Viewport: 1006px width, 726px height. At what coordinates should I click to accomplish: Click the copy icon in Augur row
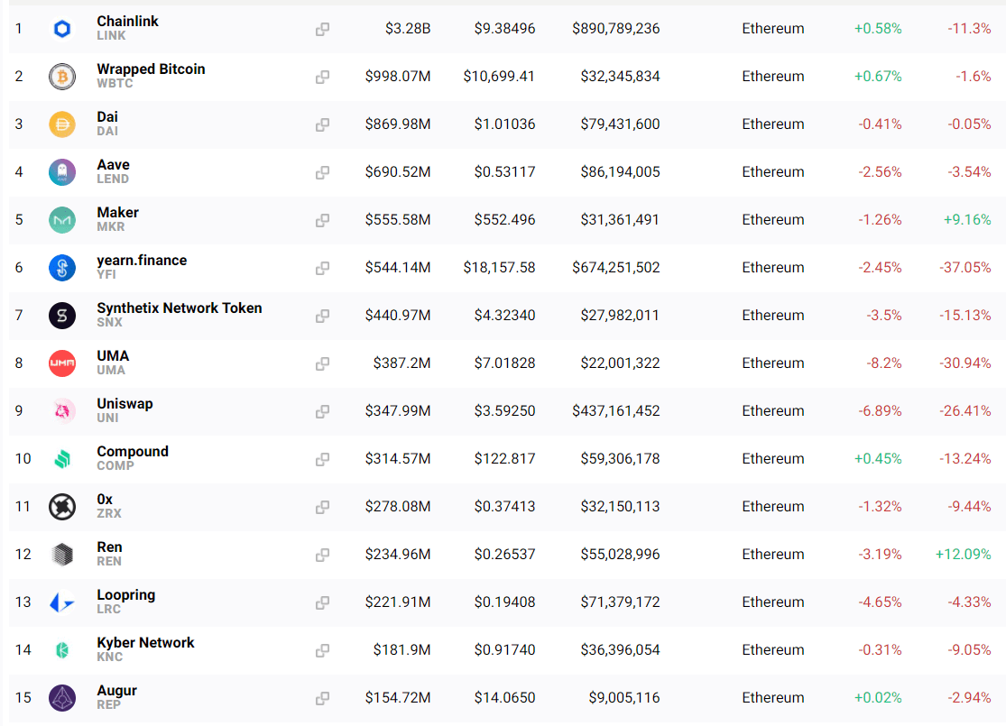click(322, 699)
